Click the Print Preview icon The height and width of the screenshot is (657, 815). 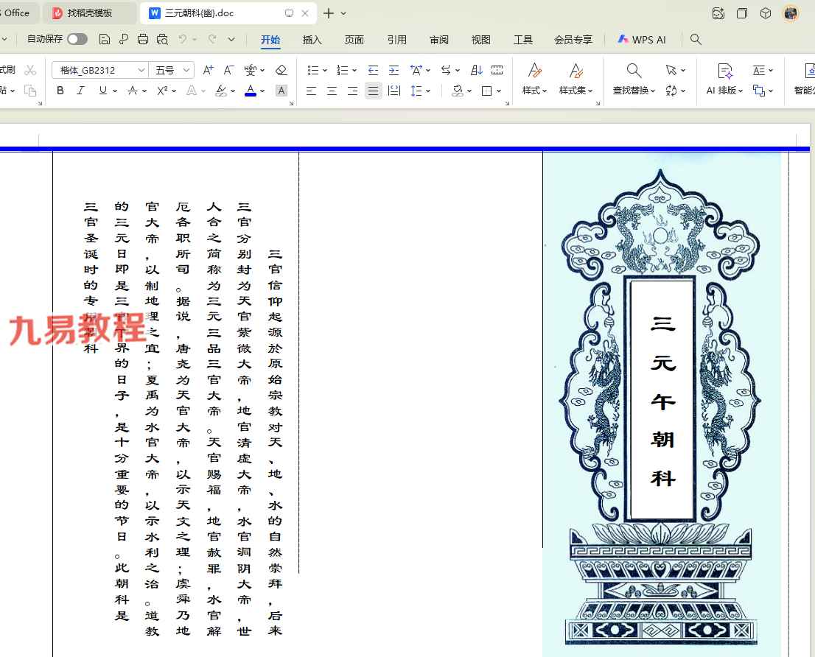point(162,39)
